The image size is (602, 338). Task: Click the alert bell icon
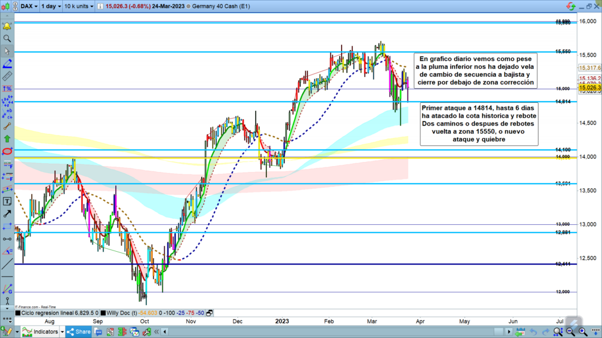6,26
